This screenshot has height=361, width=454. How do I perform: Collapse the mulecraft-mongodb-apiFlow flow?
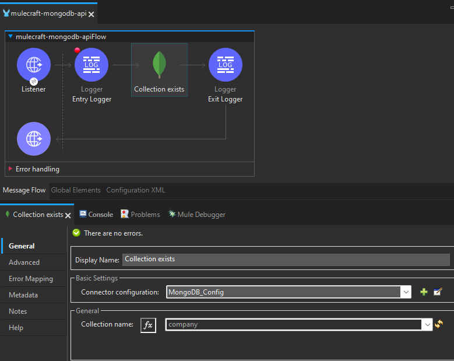pos(10,37)
